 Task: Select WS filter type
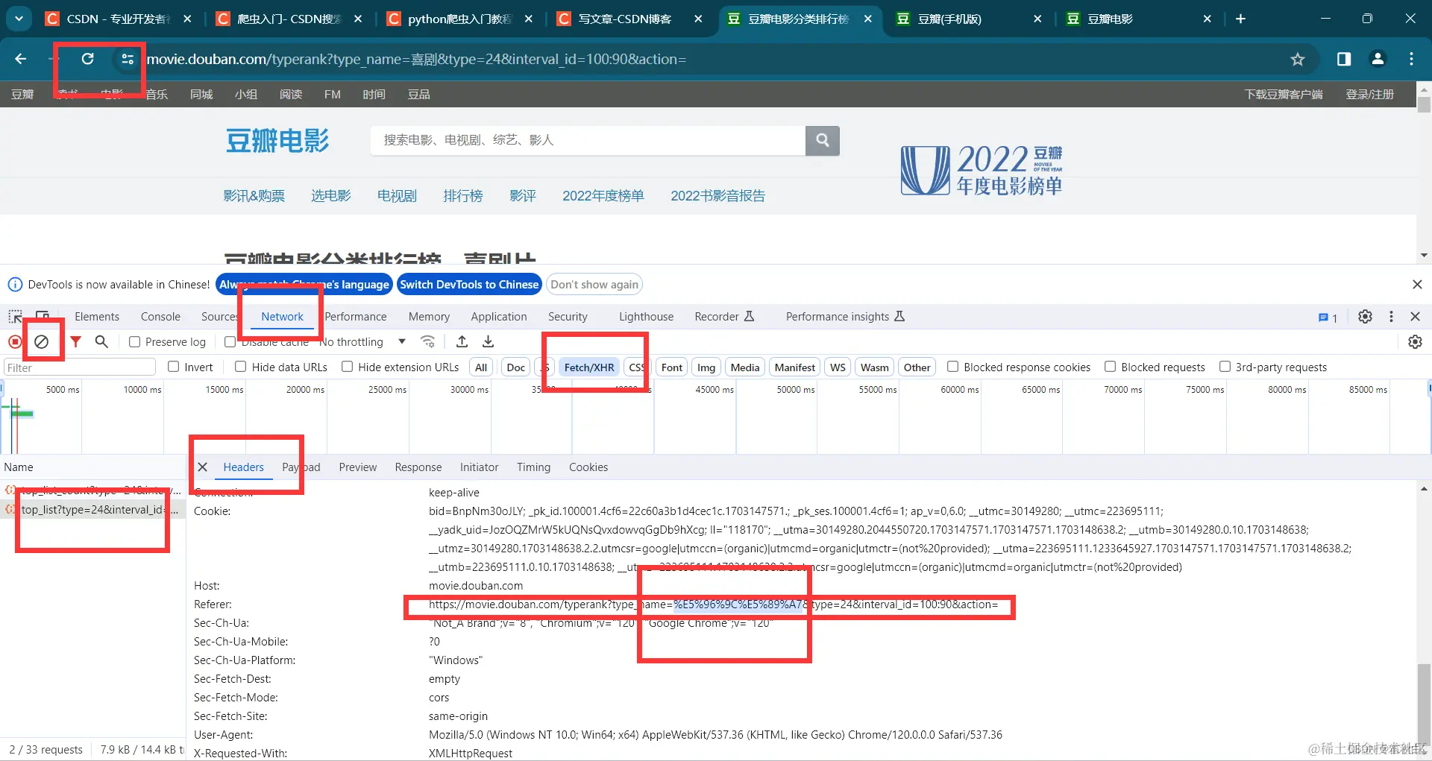click(x=838, y=367)
